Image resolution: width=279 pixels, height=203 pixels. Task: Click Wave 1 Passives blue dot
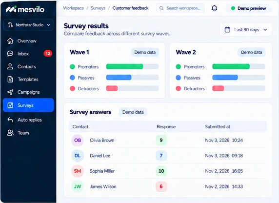(x=72, y=78)
